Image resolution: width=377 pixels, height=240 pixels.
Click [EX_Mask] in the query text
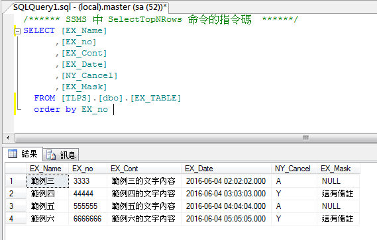tap(84, 87)
